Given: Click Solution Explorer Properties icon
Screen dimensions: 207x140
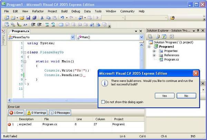Looking at the screenshot, I should tap(150, 36).
